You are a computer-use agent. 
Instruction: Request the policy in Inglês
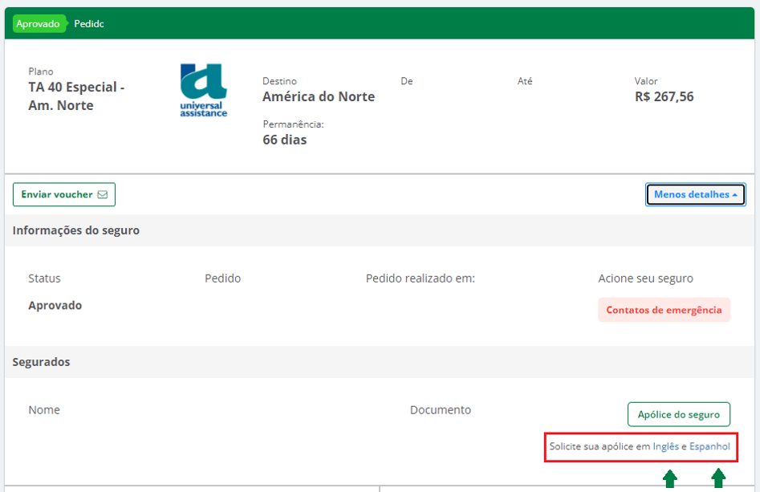pos(665,446)
